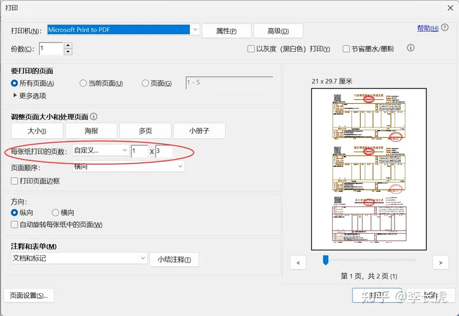Open the 帮助 help link

pos(427,28)
